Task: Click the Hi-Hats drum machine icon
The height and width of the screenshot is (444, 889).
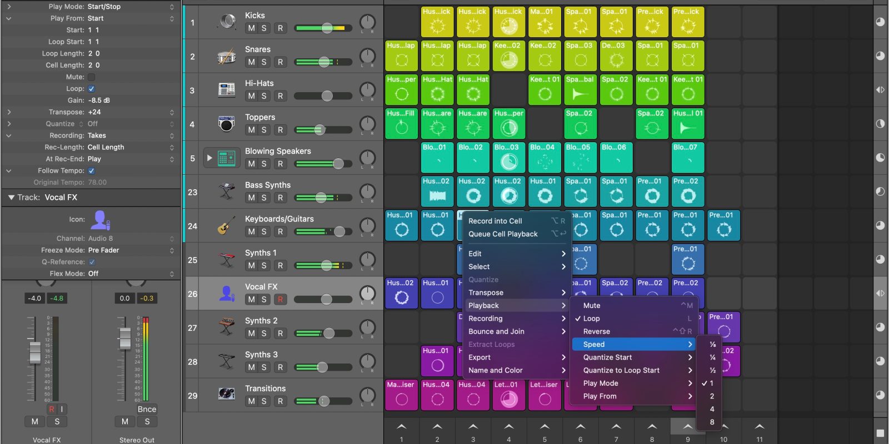Action: pos(227,90)
